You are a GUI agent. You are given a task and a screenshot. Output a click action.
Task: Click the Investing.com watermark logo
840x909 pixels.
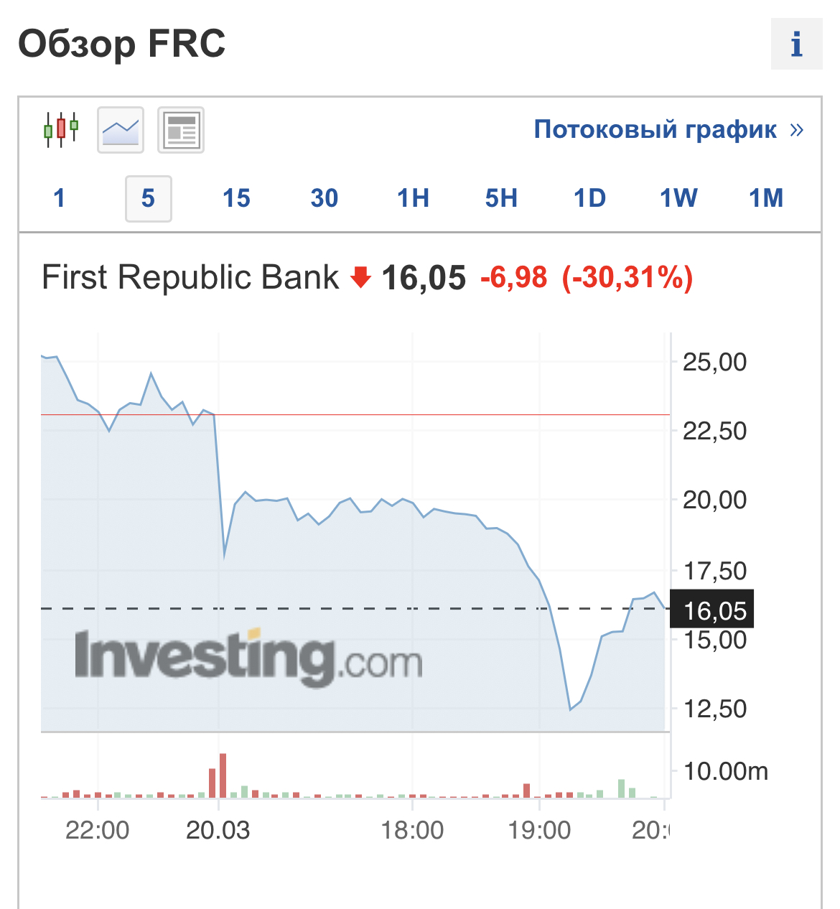[248, 656]
